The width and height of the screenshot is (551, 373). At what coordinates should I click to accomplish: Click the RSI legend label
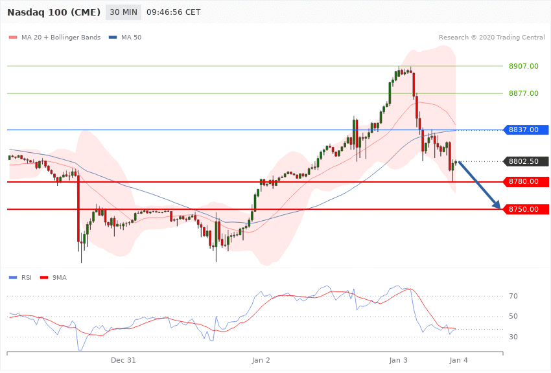27,278
